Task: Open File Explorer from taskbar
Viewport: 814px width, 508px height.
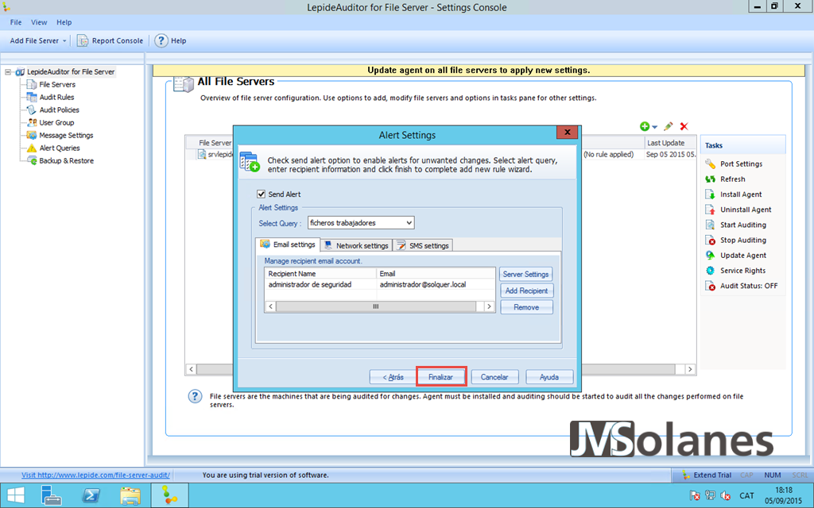Action: tap(130, 495)
